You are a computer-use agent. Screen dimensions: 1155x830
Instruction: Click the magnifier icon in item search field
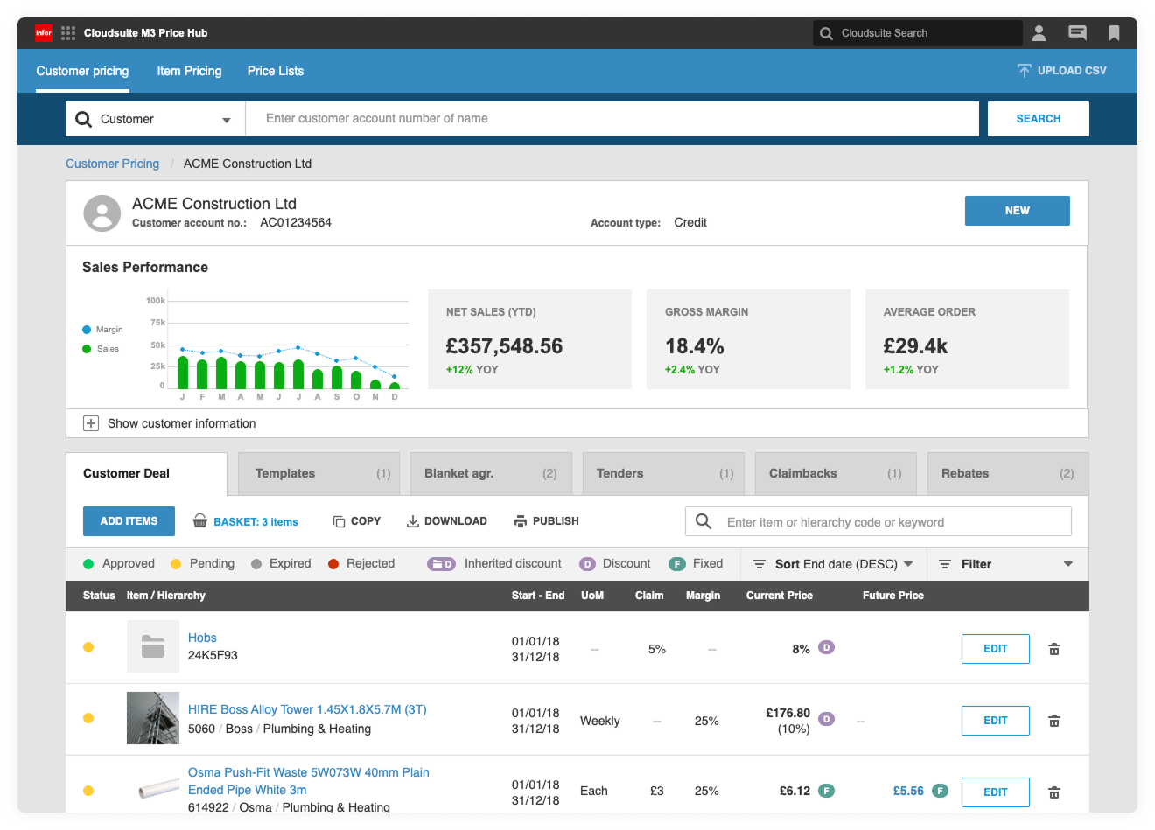click(x=703, y=521)
